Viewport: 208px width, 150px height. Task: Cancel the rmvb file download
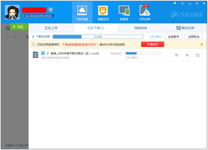187,55
